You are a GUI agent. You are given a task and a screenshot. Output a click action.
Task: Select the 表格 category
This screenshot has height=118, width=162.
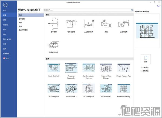tap(20, 26)
